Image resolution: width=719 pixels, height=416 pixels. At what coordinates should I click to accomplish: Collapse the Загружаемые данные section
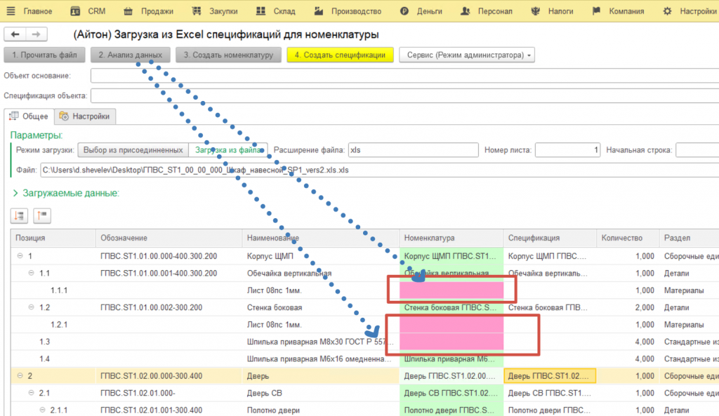point(15,193)
